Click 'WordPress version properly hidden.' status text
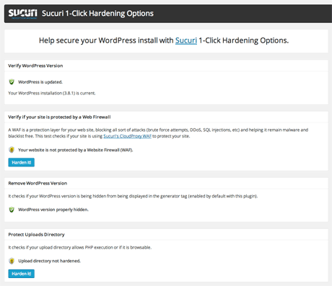 pos(53,210)
